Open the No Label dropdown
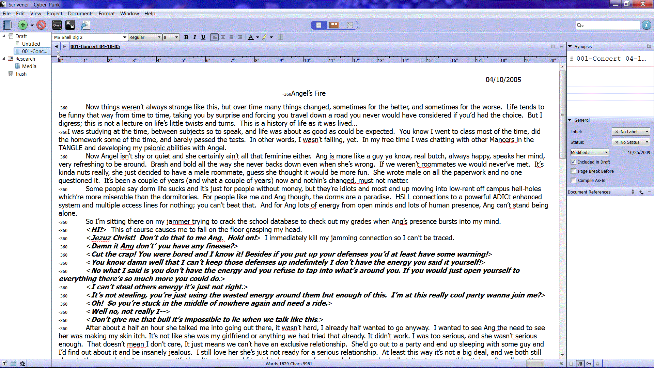 (x=631, y=132)
